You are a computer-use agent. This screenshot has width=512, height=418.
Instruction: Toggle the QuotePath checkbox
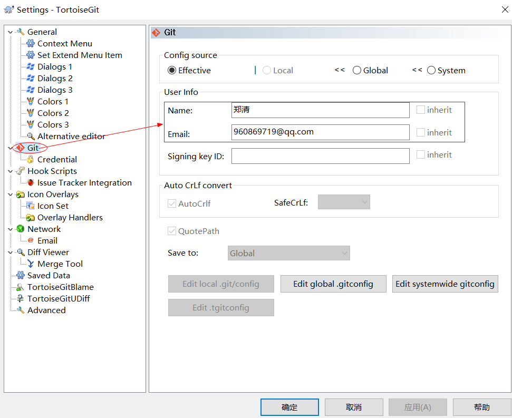(172, 231)
